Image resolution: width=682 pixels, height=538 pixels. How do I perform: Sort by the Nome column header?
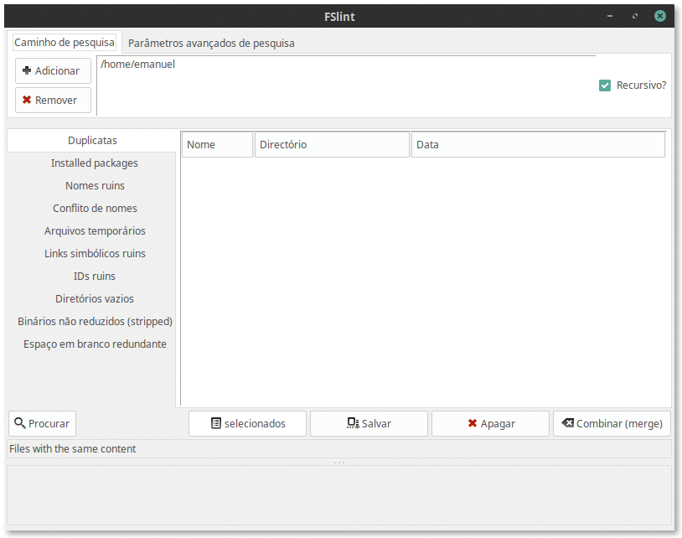pos(218,144)
